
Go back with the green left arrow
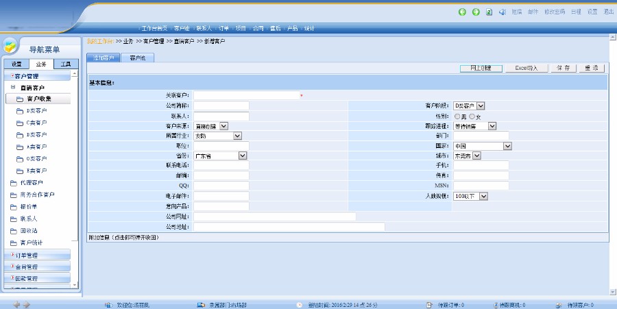click(x=462, y=12)
